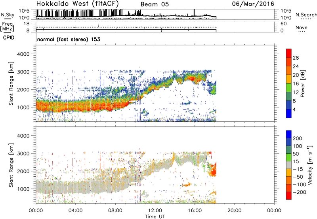Click the '3000' tick in velocity panel
The height and width of the screenshot is (219, 317).
coord(23,153)
